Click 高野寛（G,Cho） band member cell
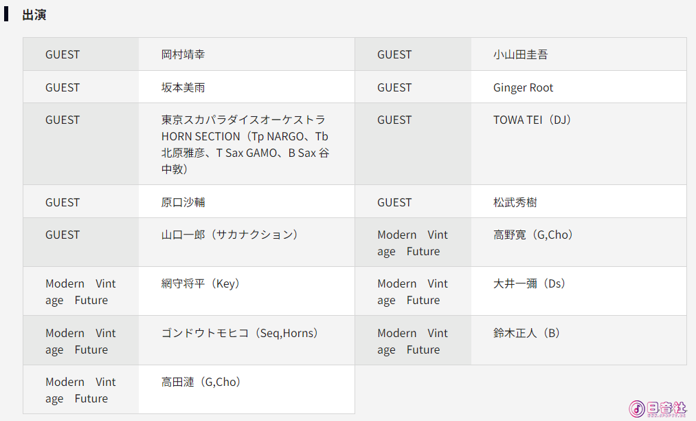Screen dimensions: 696x421 pos(579,242)
